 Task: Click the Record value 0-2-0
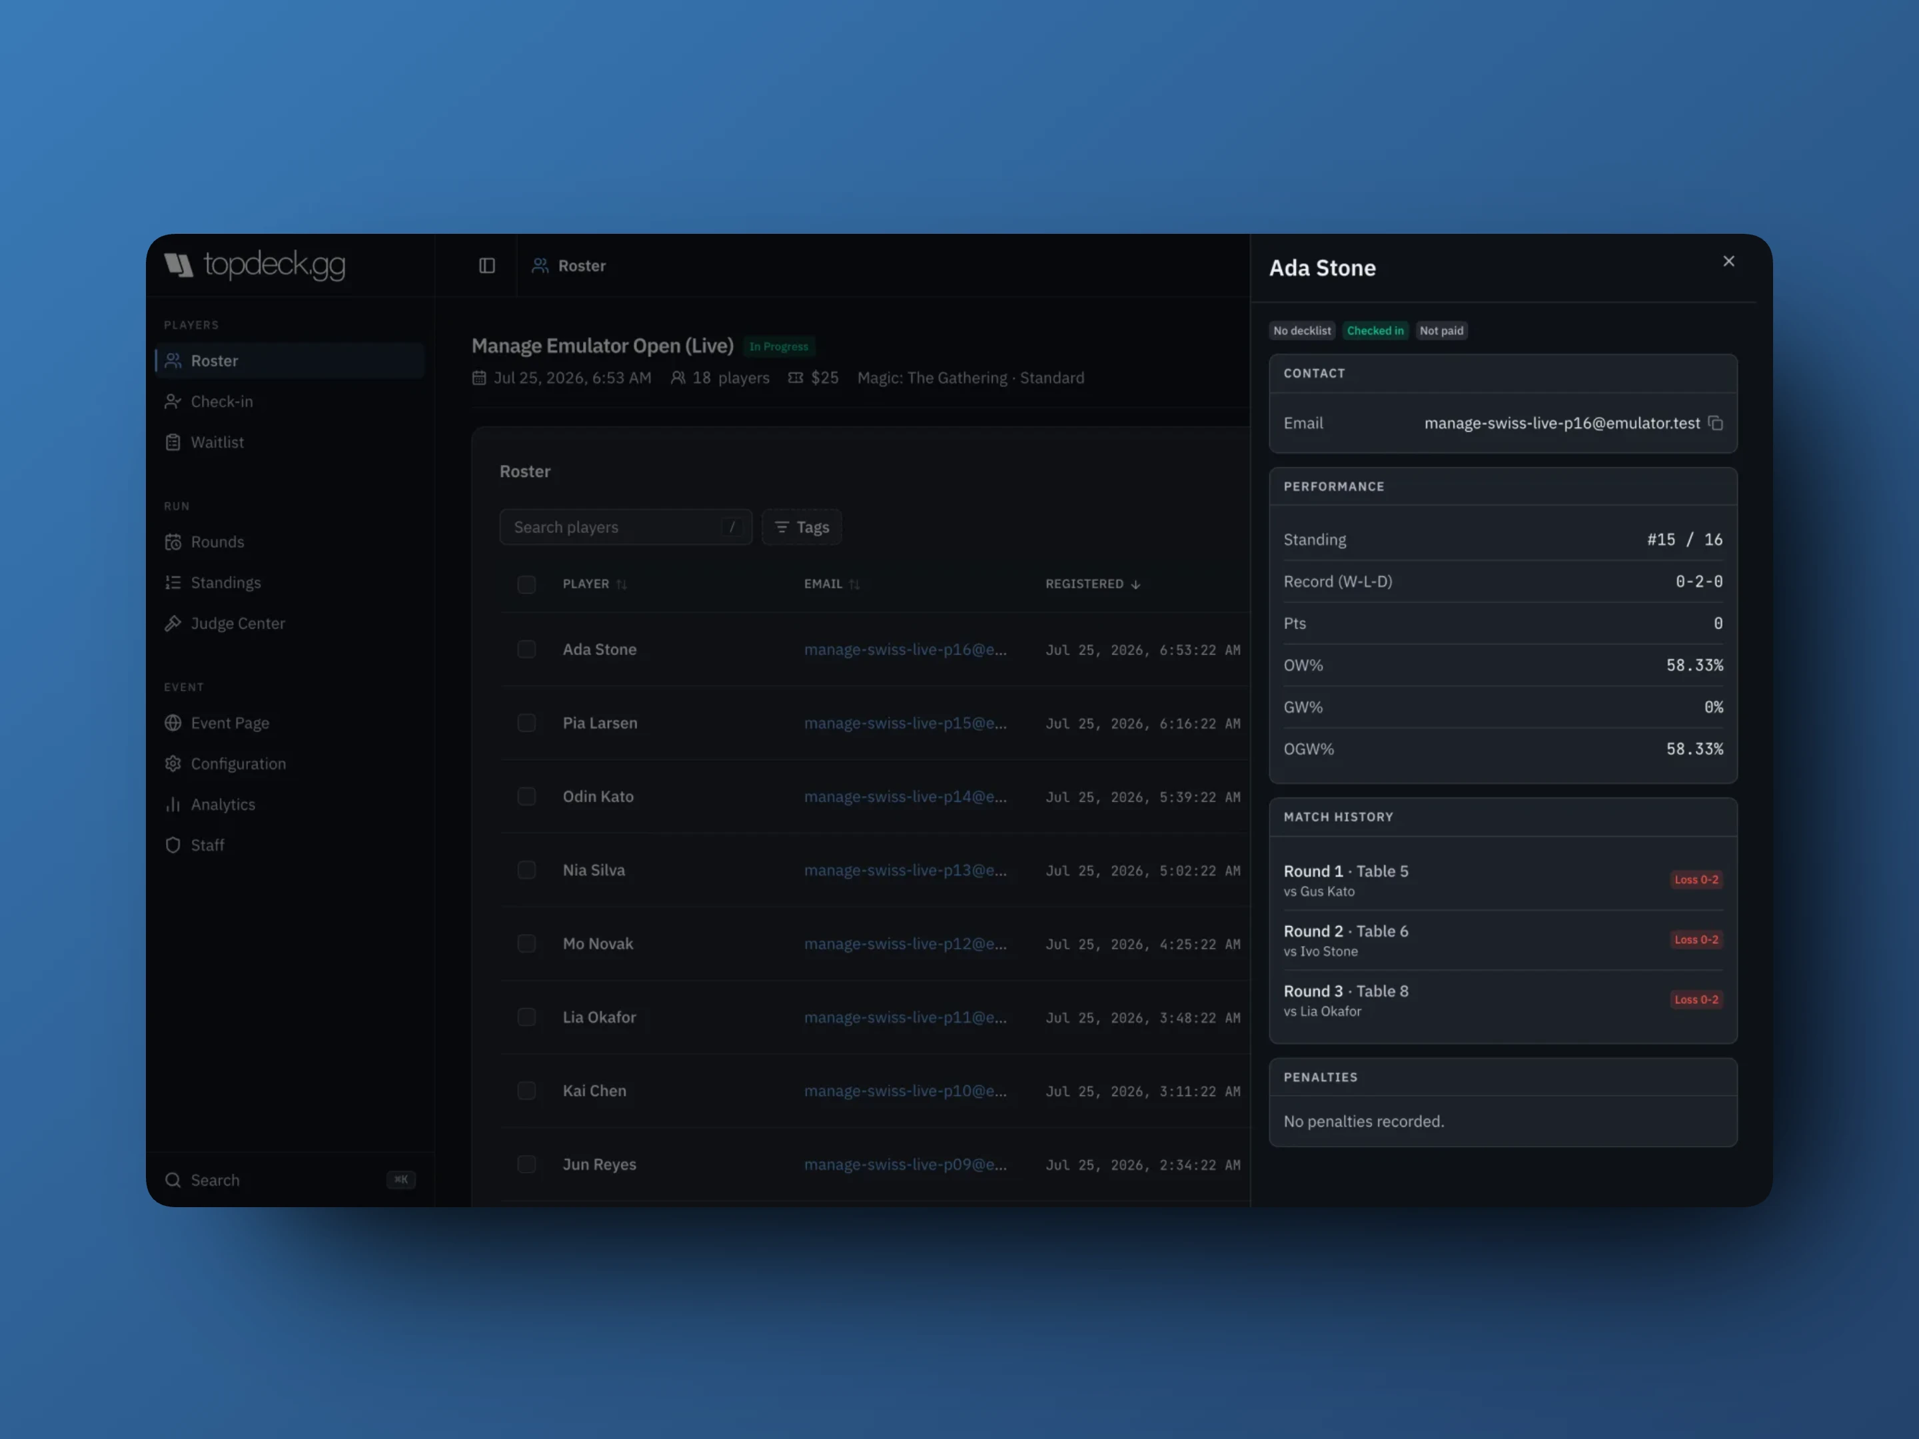[1698, 582]
